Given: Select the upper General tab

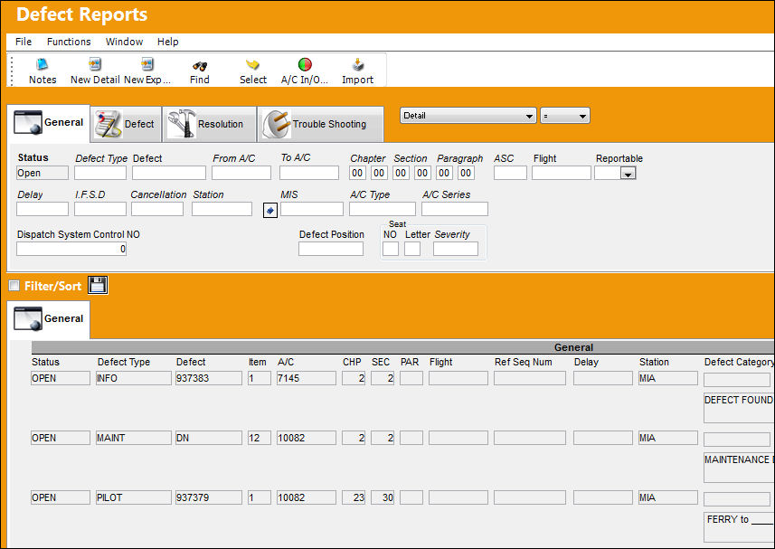Looking at the screenshot, I should 49,122.
